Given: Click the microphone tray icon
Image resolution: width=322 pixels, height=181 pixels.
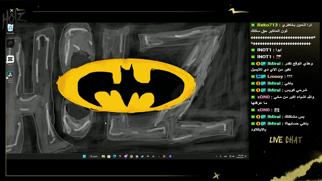Looking at the screenshot, I should point(221,156).
